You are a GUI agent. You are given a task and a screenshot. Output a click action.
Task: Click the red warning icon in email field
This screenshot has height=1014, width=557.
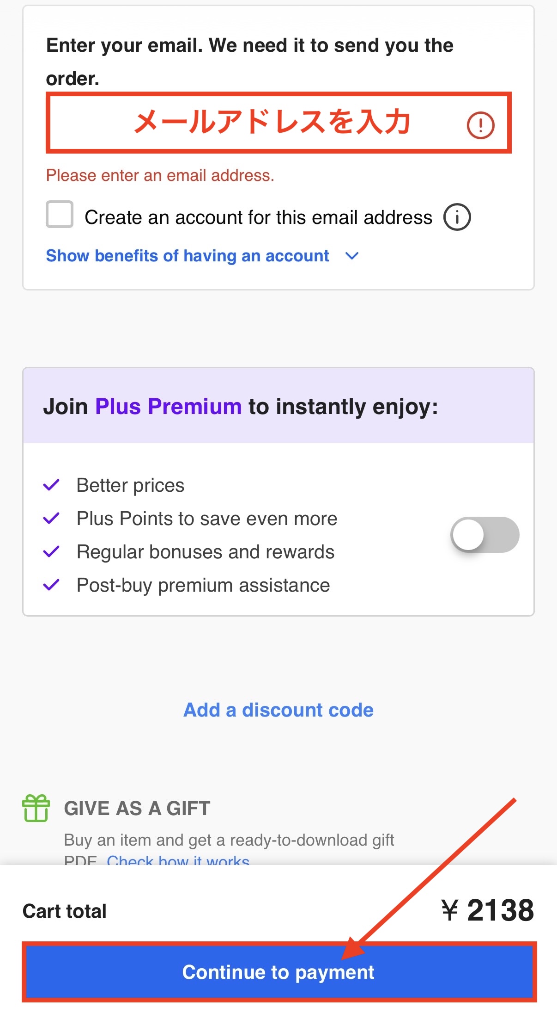coord(480,125)
